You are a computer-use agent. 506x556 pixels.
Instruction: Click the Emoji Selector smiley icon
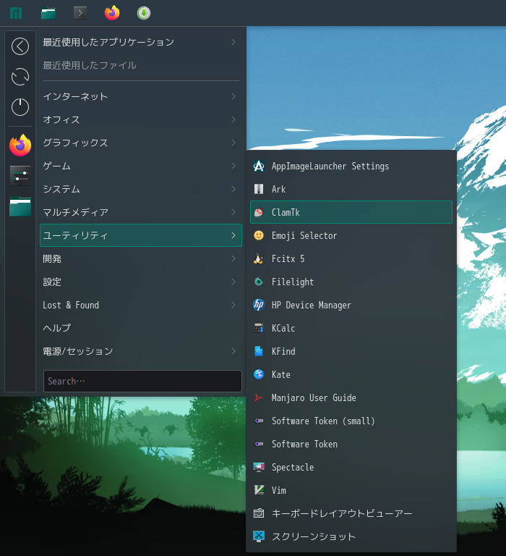tap(259, 235)
